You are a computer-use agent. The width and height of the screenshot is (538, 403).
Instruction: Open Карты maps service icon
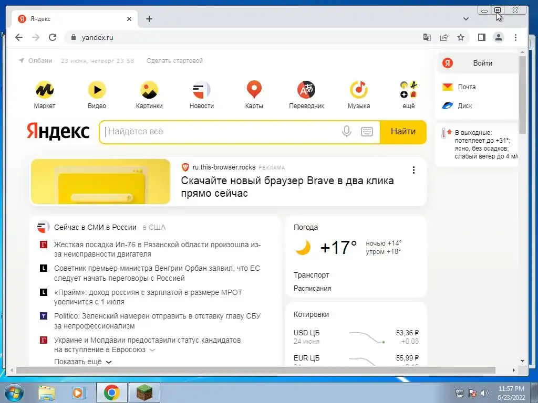(x=254, y=90)
